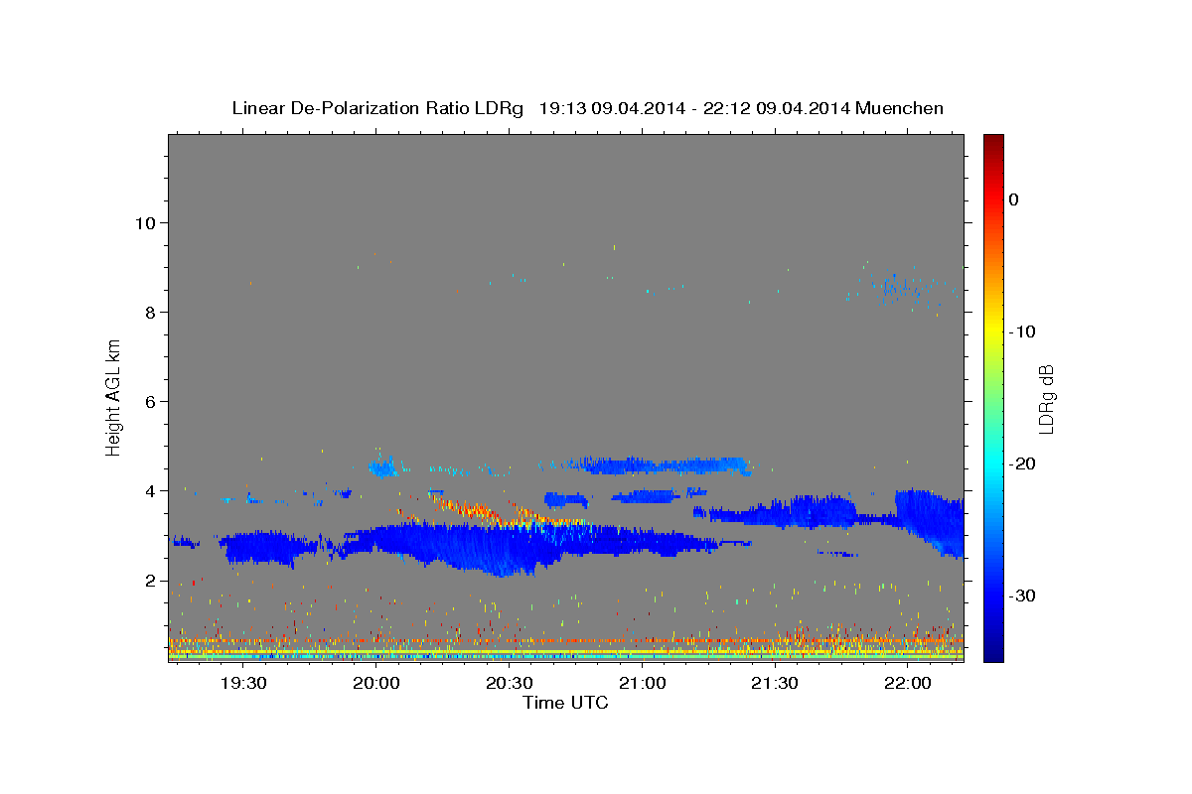Click the '22:00' time tick label
The height and width of the screenshot is (794, 1192).
[x=908, y=683]
